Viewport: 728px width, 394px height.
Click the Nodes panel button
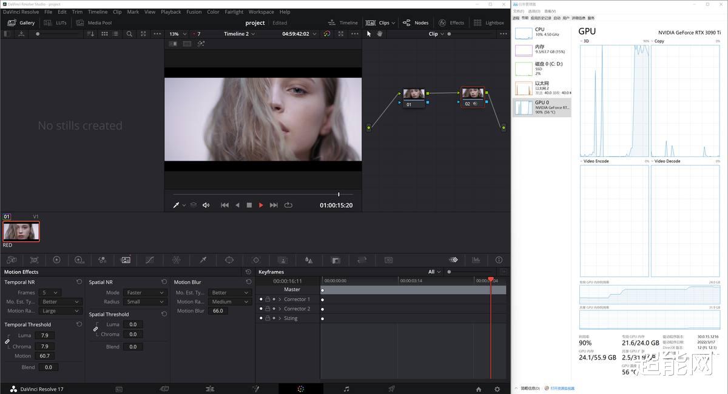[x=416, y=22]
